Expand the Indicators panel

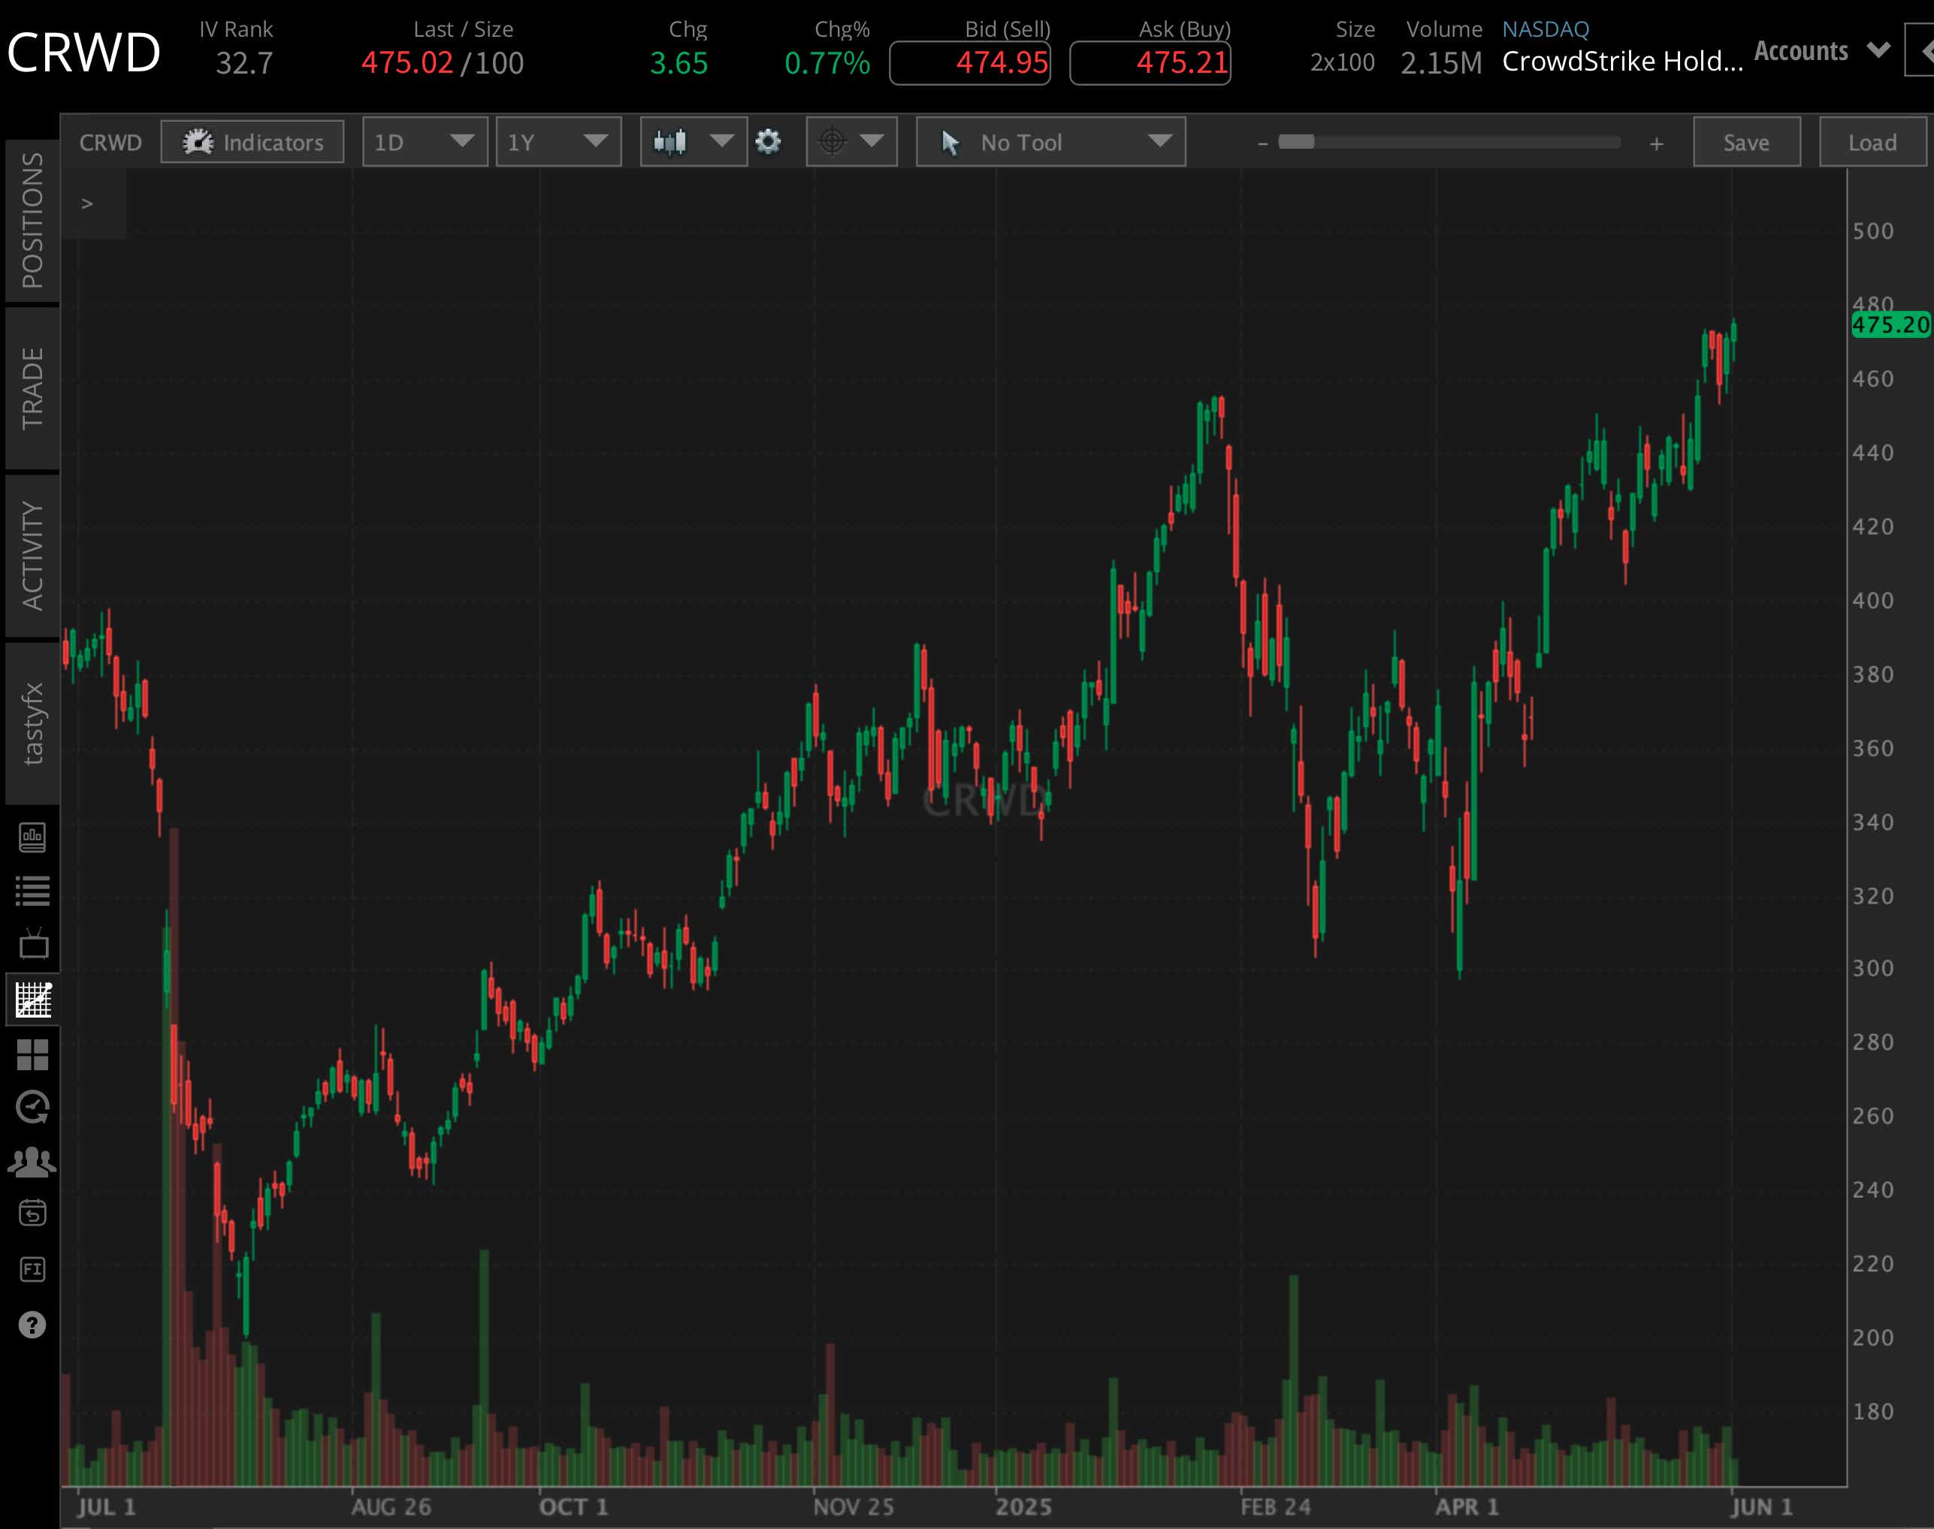(x=252, y=141)
